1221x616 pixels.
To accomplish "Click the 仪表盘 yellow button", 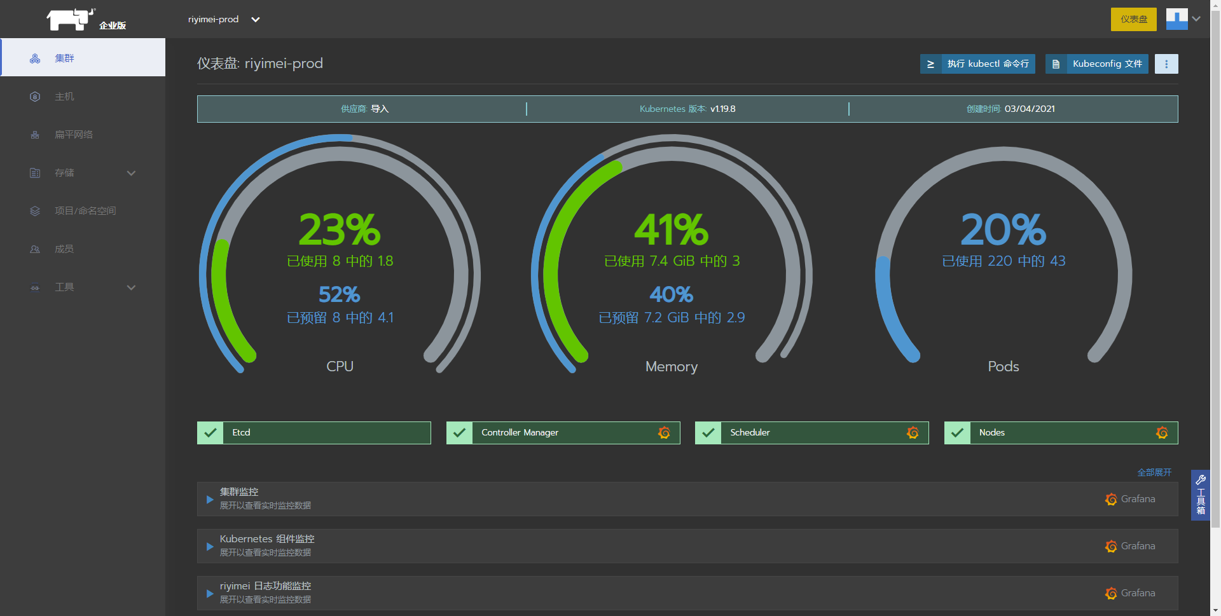I will [1134, 19].
